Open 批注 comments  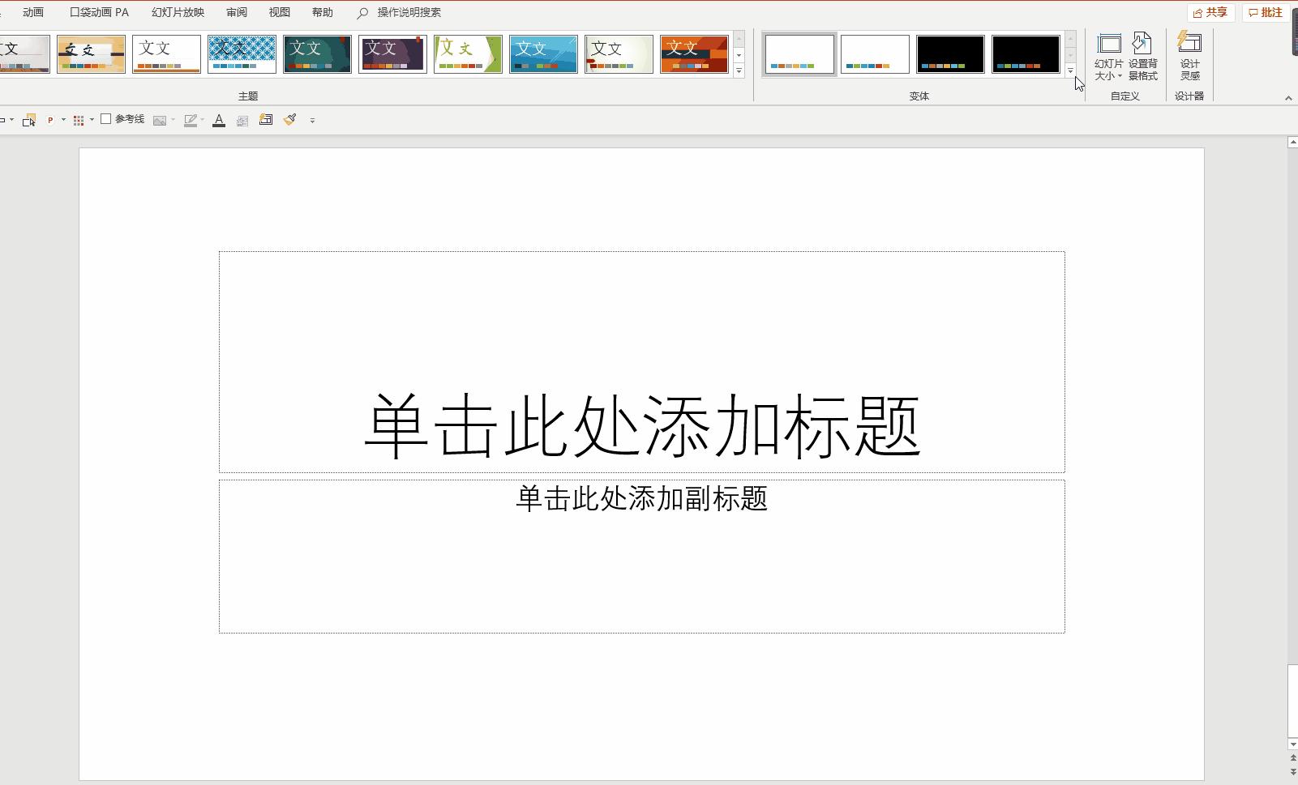(x=1266, y=12)
